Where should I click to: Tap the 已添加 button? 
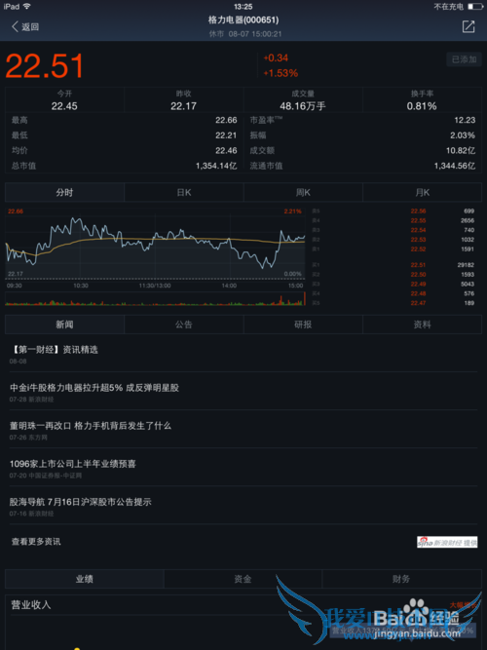point(464,59)
